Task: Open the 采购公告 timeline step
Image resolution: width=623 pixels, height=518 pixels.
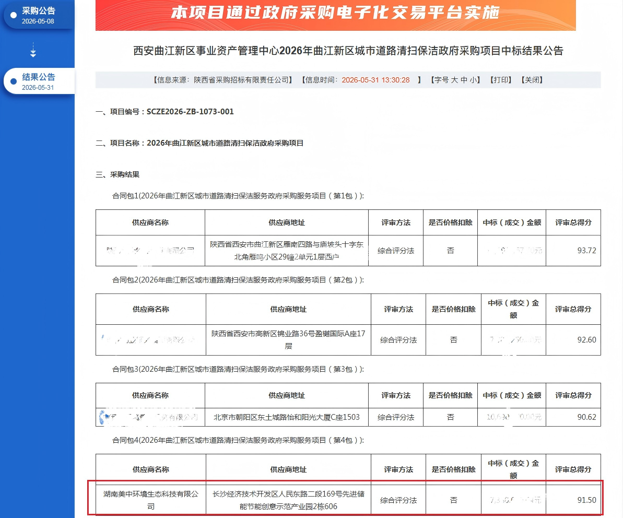Action: (x=39, y=15)
